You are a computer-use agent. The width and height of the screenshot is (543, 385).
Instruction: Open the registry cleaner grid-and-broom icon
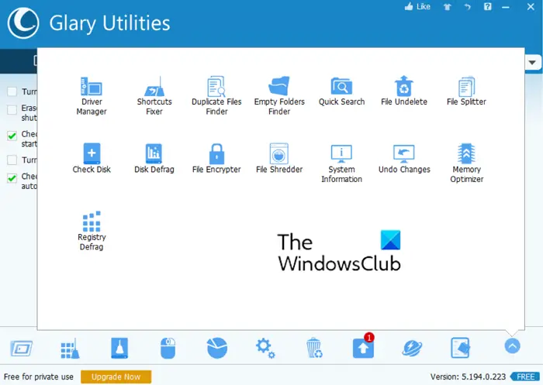[70, 349]
